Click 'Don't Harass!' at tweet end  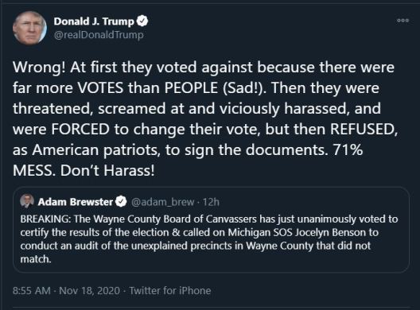pos(107,171)
